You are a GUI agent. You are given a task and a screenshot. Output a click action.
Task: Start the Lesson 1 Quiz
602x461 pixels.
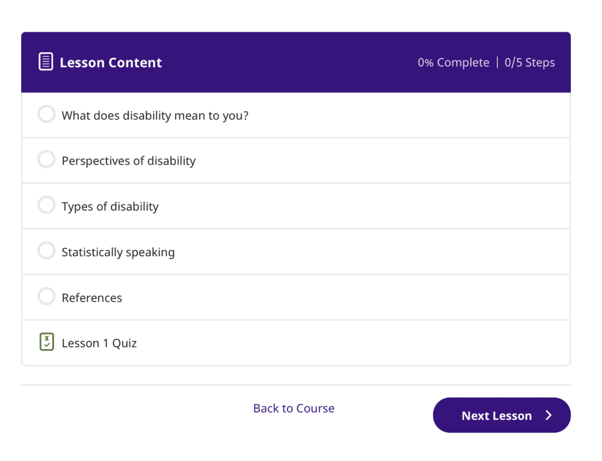tap(99, 343)
